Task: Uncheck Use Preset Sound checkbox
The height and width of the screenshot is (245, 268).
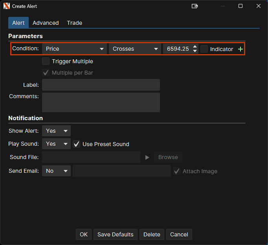Action: [x=77, y=144]
